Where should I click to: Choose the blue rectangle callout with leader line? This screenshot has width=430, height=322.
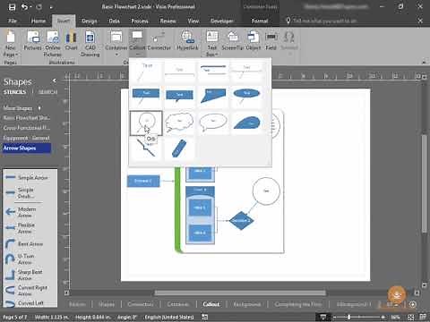(x=146, y=97)
